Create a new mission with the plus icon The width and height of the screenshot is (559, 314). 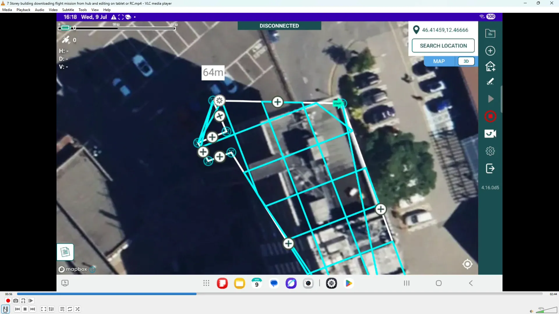pos(490,51)
